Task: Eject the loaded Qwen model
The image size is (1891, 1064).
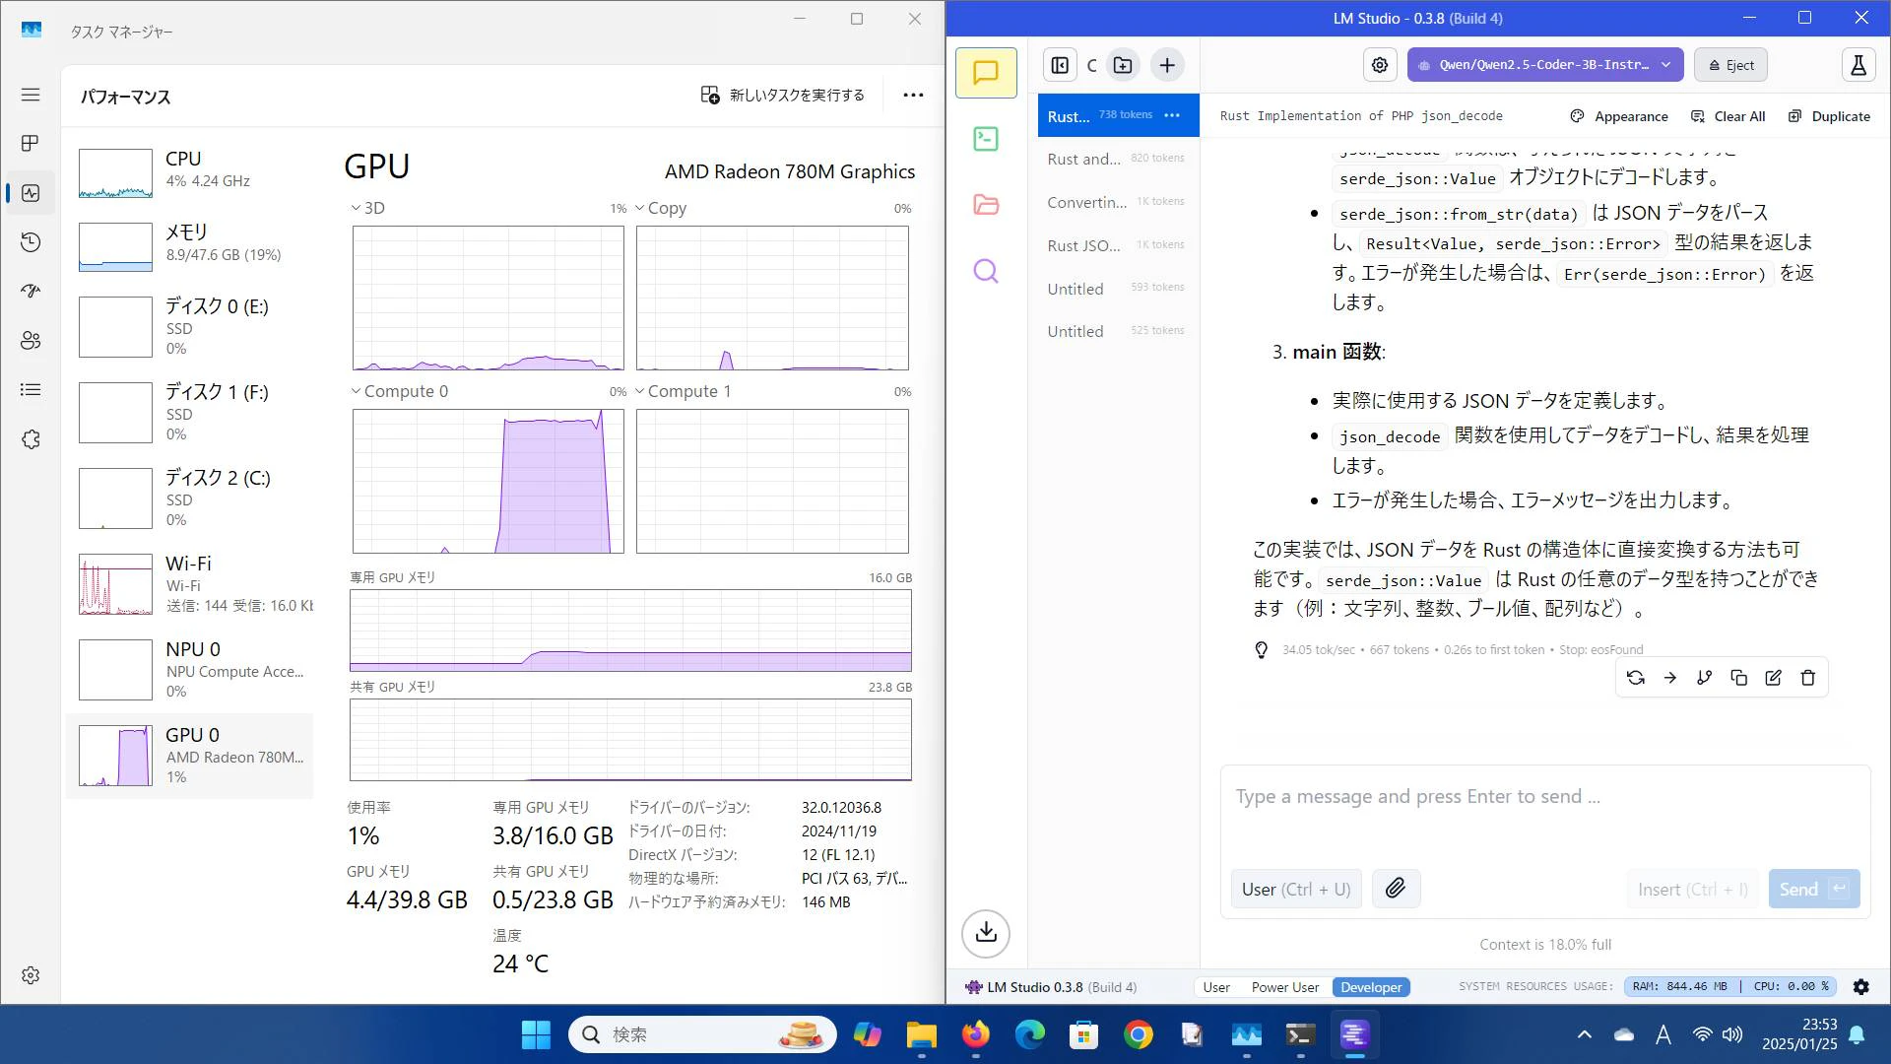Action: pos(1730,65)
